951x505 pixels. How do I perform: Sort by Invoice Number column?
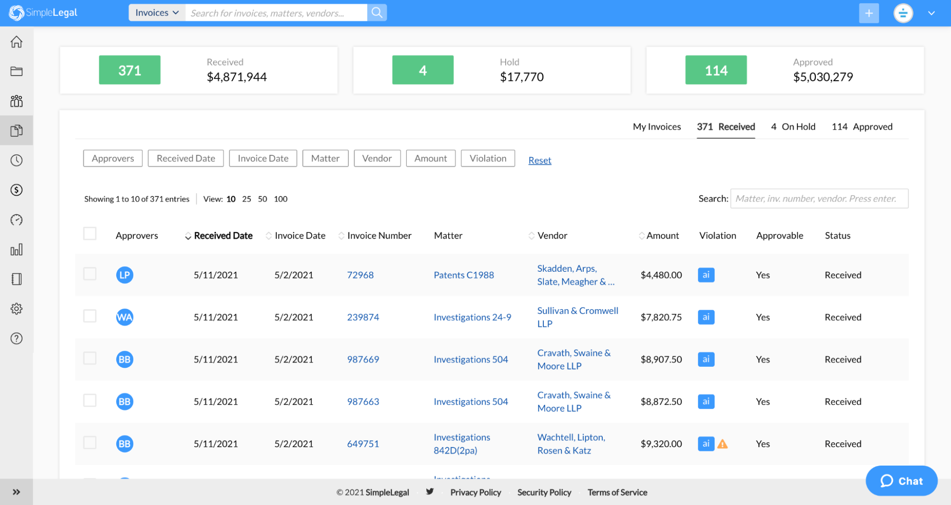click(375, 236)
